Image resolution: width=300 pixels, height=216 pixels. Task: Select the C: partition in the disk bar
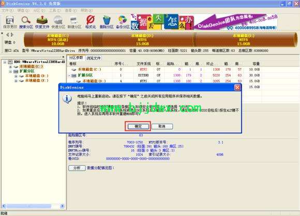pyautogui.click(x=57, y=40)
